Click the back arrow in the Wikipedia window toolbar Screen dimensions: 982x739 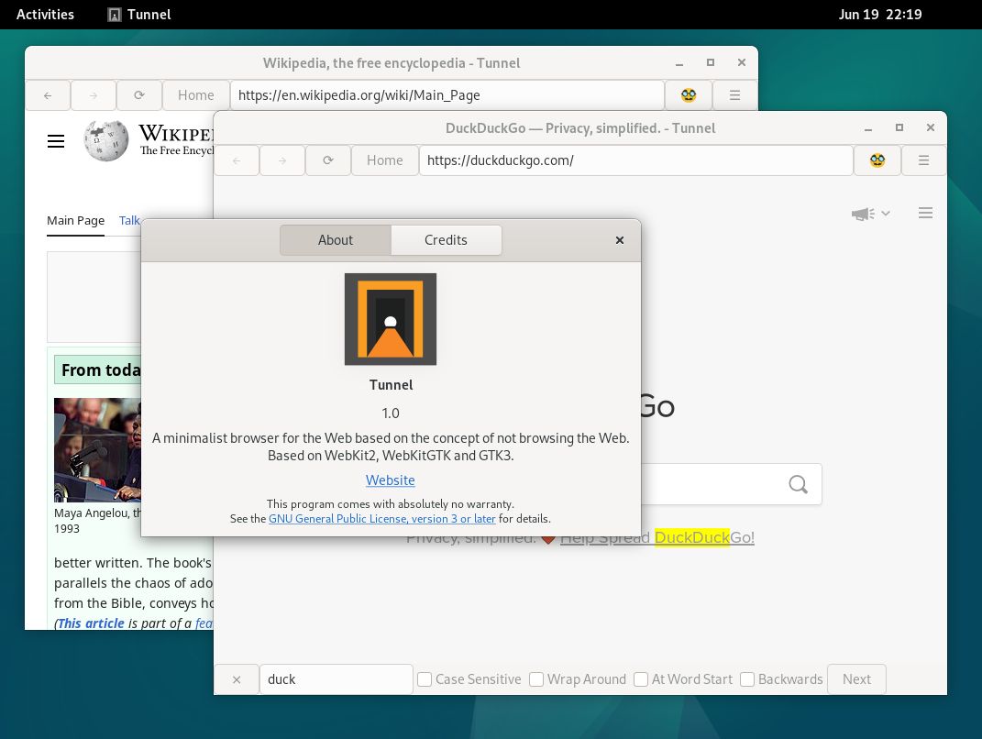click(48, 94)
